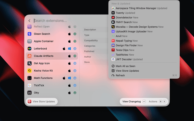Click the Windows logo on Letterboxd row

[69, 49]
